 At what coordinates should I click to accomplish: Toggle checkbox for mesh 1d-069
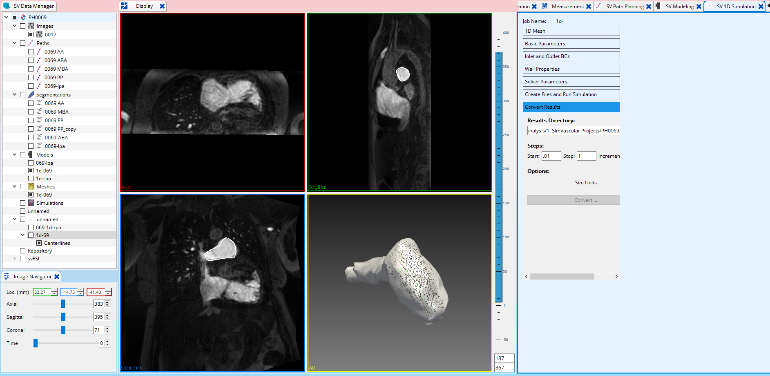[31, 195]
